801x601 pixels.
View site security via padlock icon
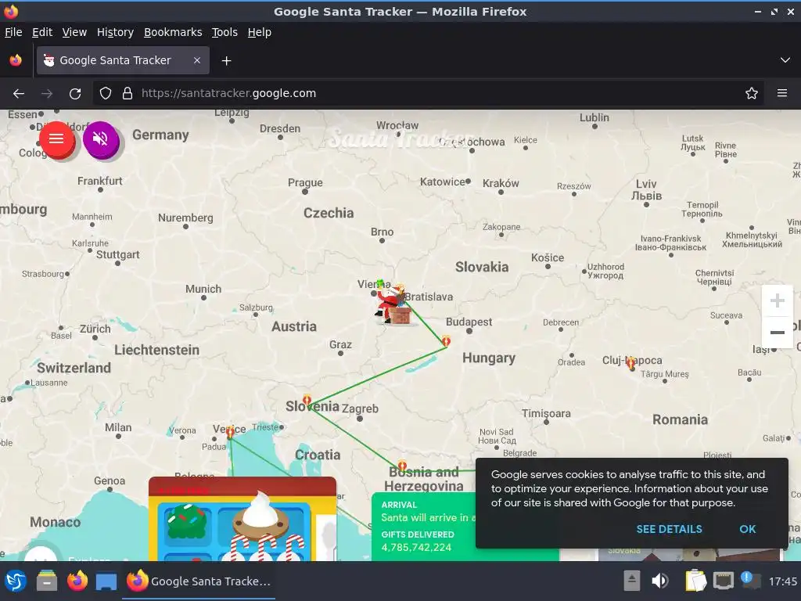pos(128,94)
